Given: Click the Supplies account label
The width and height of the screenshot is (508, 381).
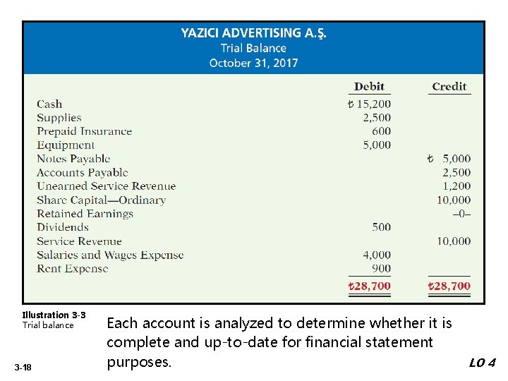Looking at the screenshot, I should pos(59,118).
